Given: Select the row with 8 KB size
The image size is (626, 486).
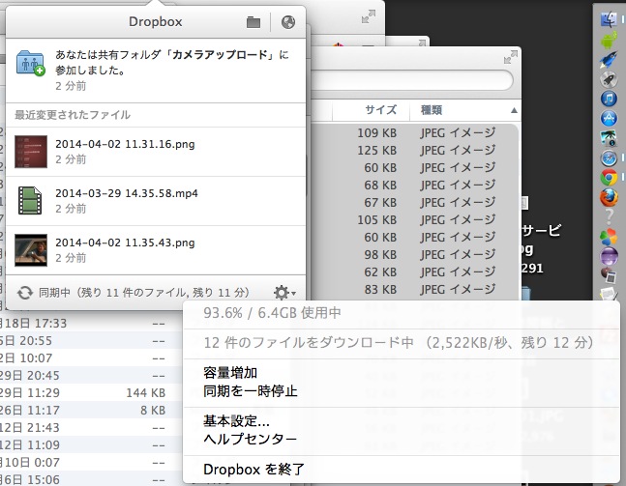Looking at the screenshot, I should pyautogui.click(x=91, y=411).
